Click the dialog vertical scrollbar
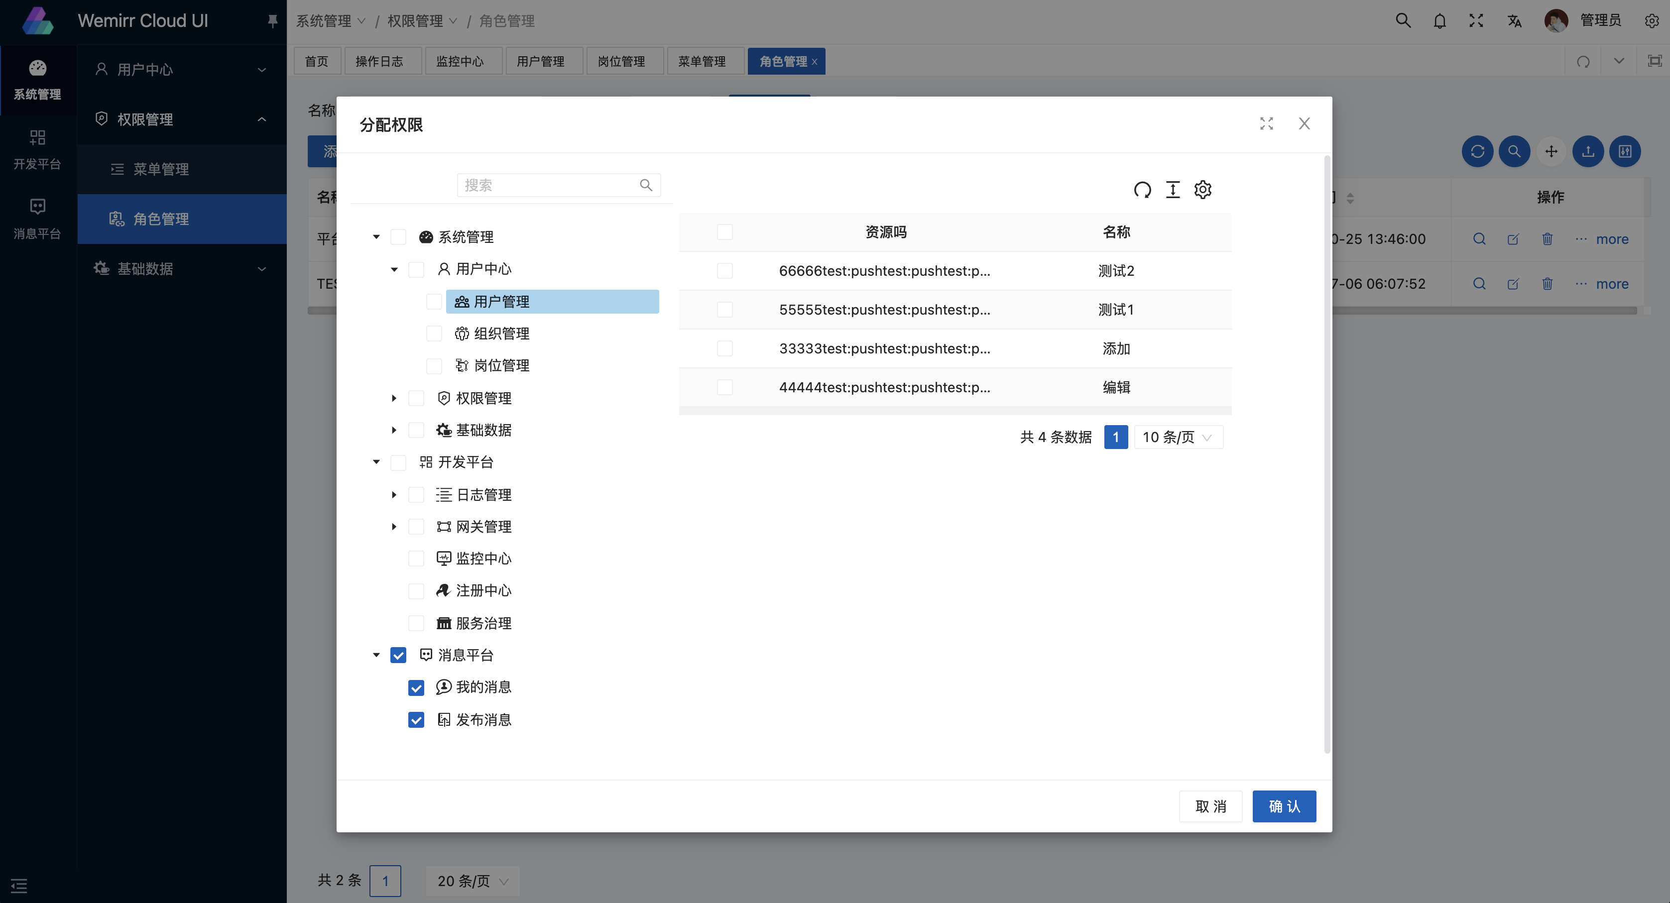Image resolution: width=1670 pixels, height=903 pixels. (x=1326, y=454)
